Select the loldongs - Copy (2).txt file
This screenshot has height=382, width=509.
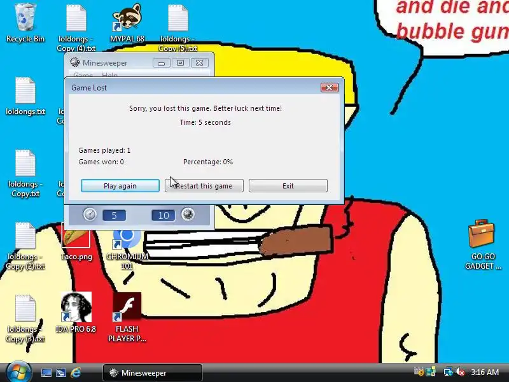25,246
